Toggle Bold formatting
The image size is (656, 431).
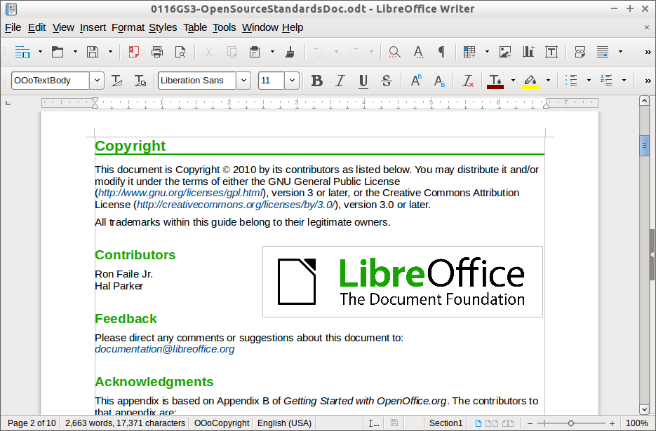point(316,81)
